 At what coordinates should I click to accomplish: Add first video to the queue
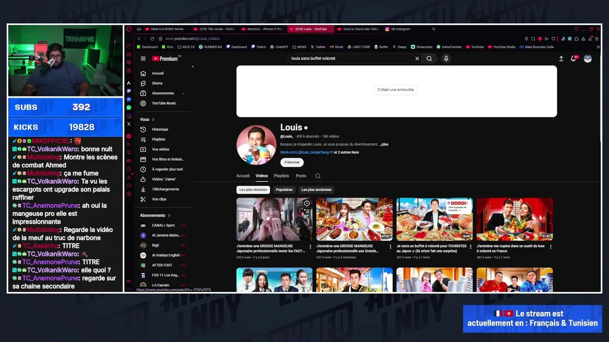tap(307, 211)
